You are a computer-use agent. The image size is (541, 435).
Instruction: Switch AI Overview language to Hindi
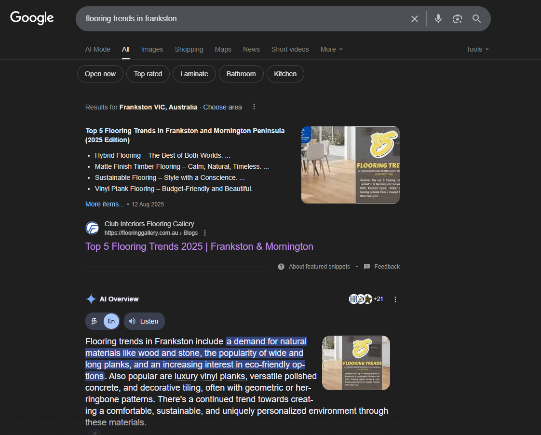coord(94,321)
